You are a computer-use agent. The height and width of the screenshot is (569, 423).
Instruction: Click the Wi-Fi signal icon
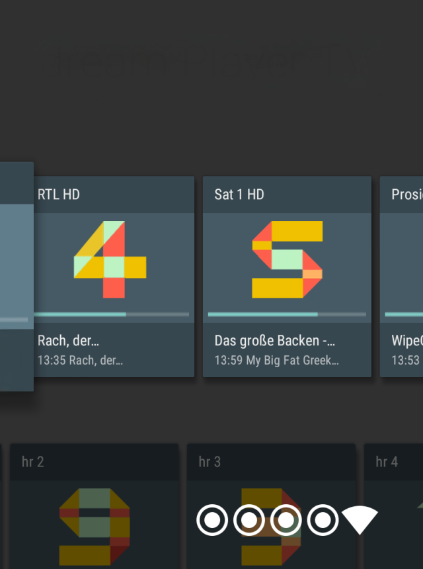360,520
